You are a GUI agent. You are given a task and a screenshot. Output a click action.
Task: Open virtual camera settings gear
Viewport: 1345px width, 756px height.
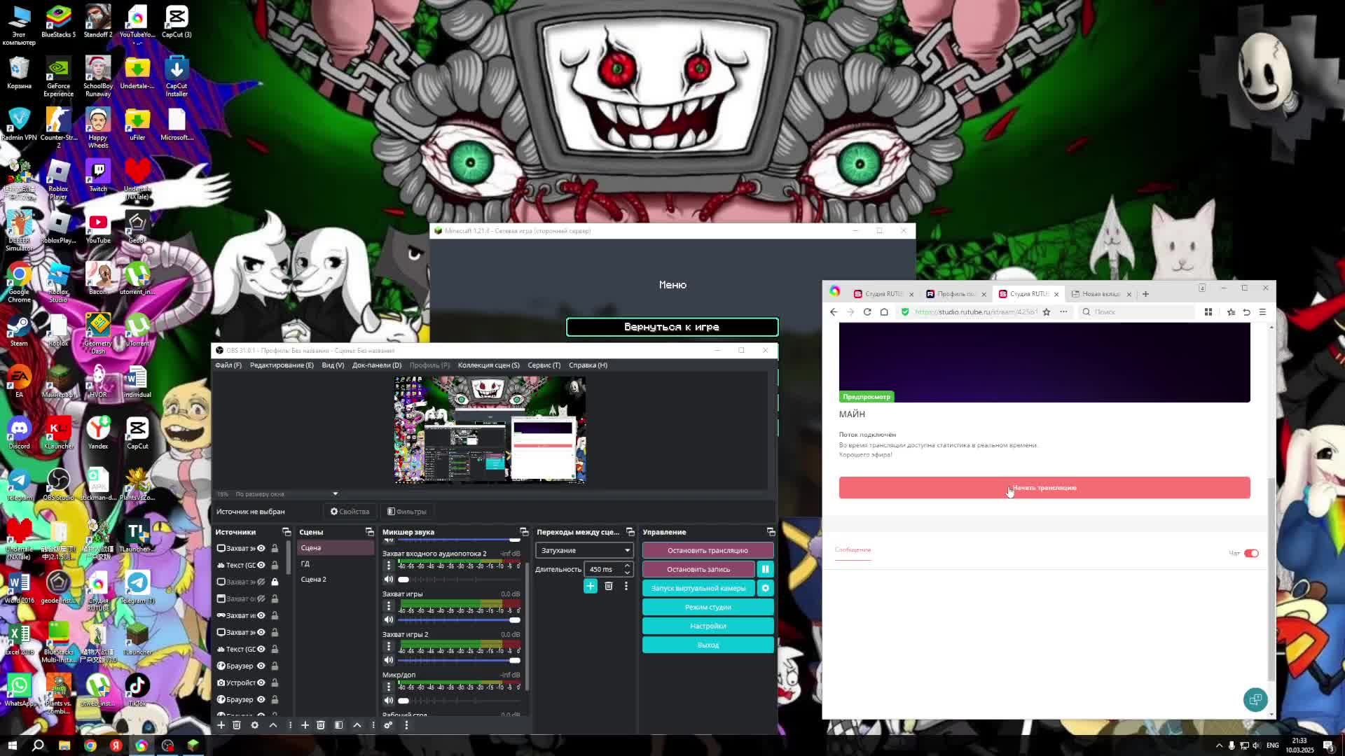[x=765, y=588]
